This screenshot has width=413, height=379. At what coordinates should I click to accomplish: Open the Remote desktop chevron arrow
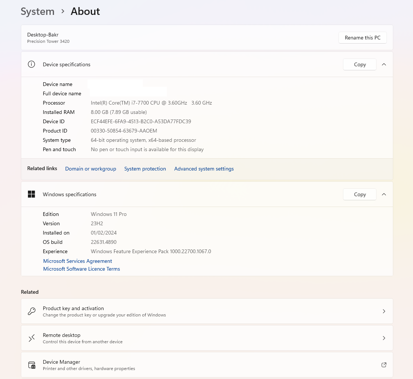click(x=384, y=338)
